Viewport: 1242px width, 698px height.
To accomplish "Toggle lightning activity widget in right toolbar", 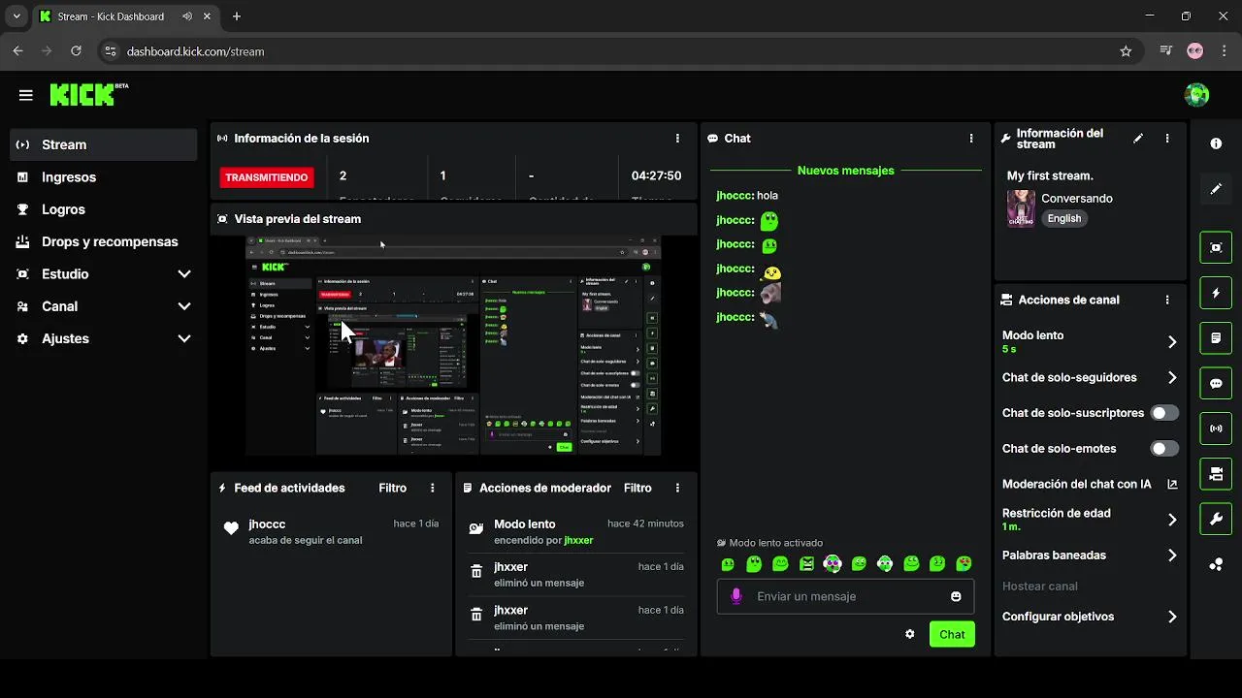I will tap(1216, 293).
